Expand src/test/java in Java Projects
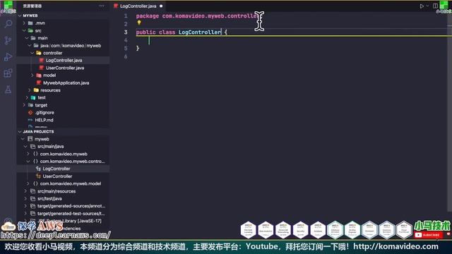This screenshot has width=452, height=254. (25, 199)
